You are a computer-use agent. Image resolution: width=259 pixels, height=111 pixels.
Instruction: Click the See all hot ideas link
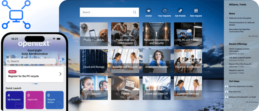click(x=252, y=102)
